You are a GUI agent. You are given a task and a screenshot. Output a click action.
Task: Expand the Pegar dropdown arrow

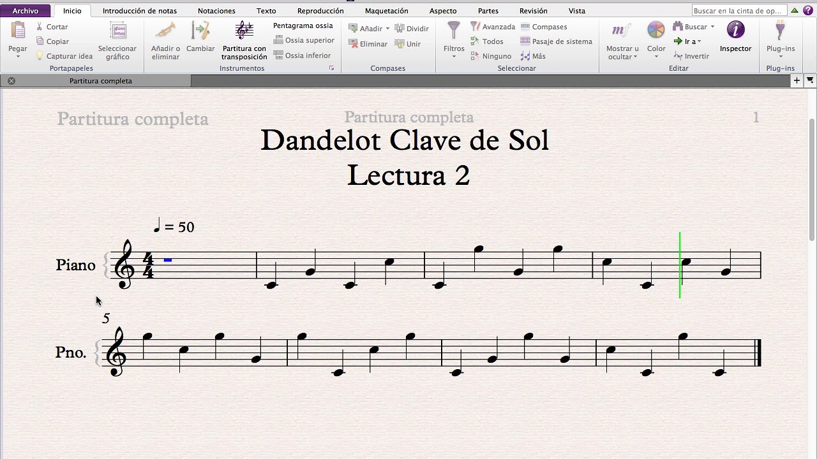[x=18, y=57]
